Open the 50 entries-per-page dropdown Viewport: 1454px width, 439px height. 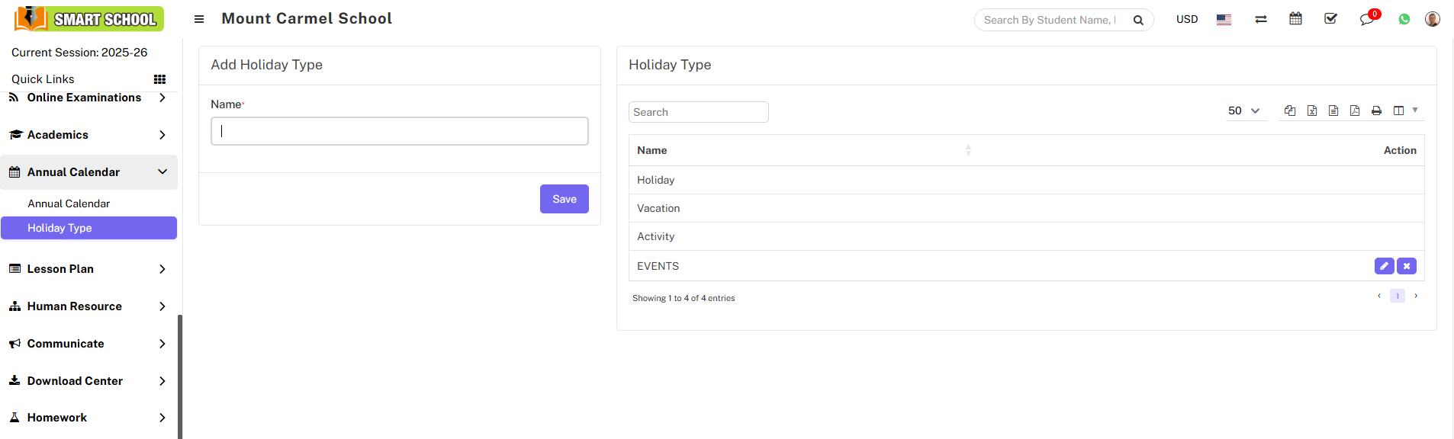click(x=1243, y=111)
